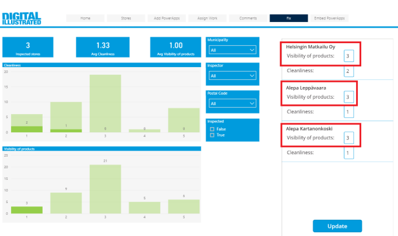This screenshot has width=398, height=236.
Task: Select Cleanliness chart bar for score 4
Action: coord(145,131)
